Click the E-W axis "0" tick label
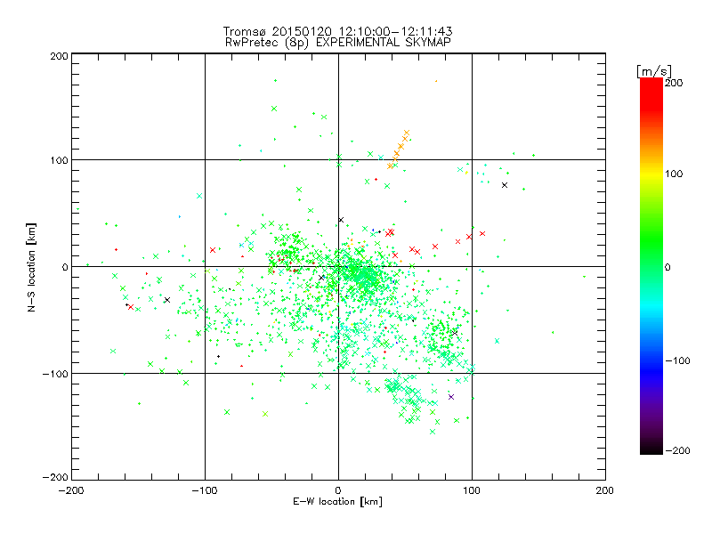Image resolution: width=712 pixels, height=534 pixels. pyautogui.click(x=338, y=490)
